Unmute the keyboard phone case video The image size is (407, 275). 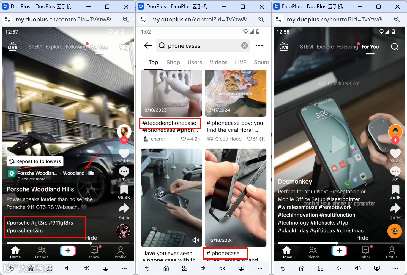196,240
